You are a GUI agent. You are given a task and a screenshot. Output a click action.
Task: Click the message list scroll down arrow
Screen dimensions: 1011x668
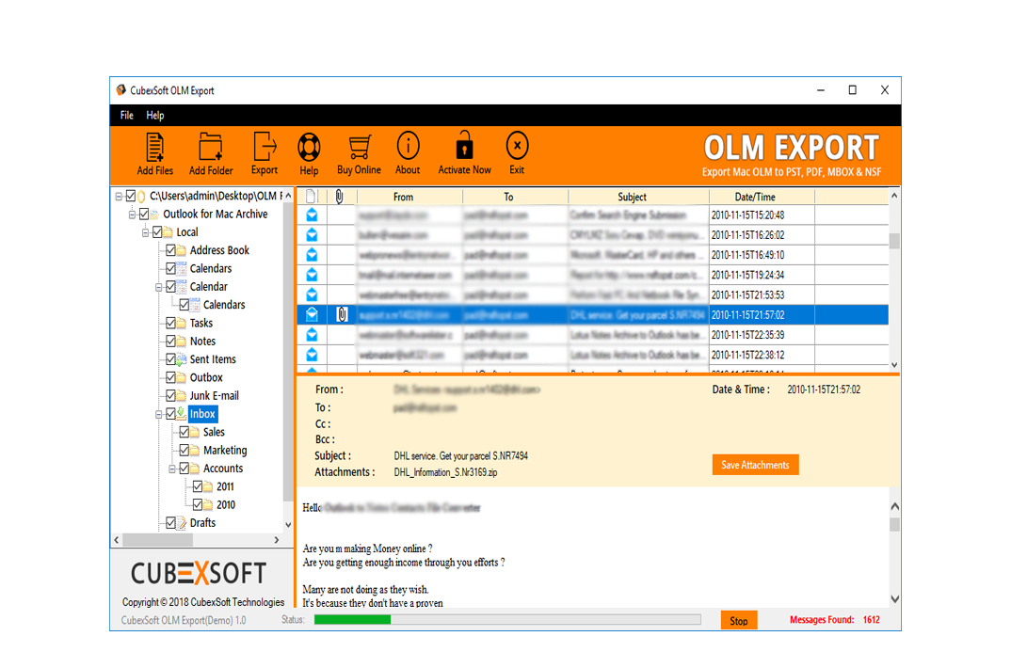pos(894,365)
